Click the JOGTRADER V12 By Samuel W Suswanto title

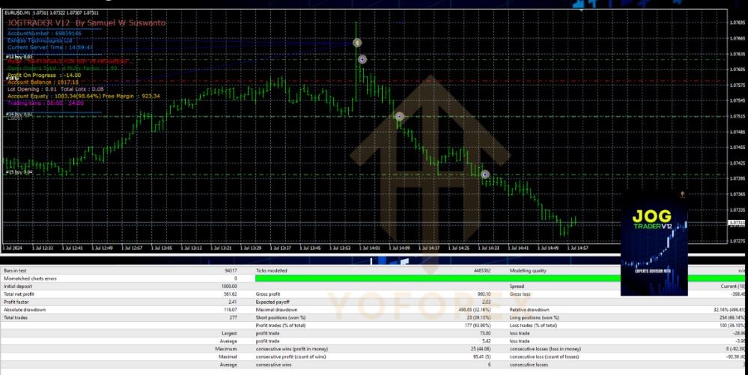click(x=86, y=23)
